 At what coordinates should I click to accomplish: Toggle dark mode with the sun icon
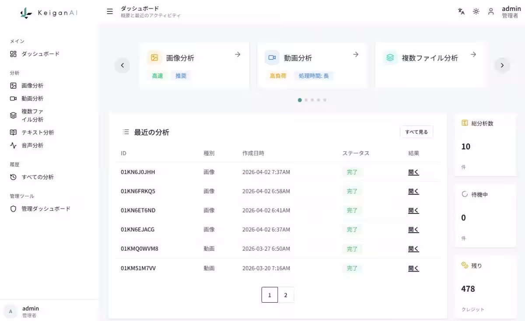point(476,12)
